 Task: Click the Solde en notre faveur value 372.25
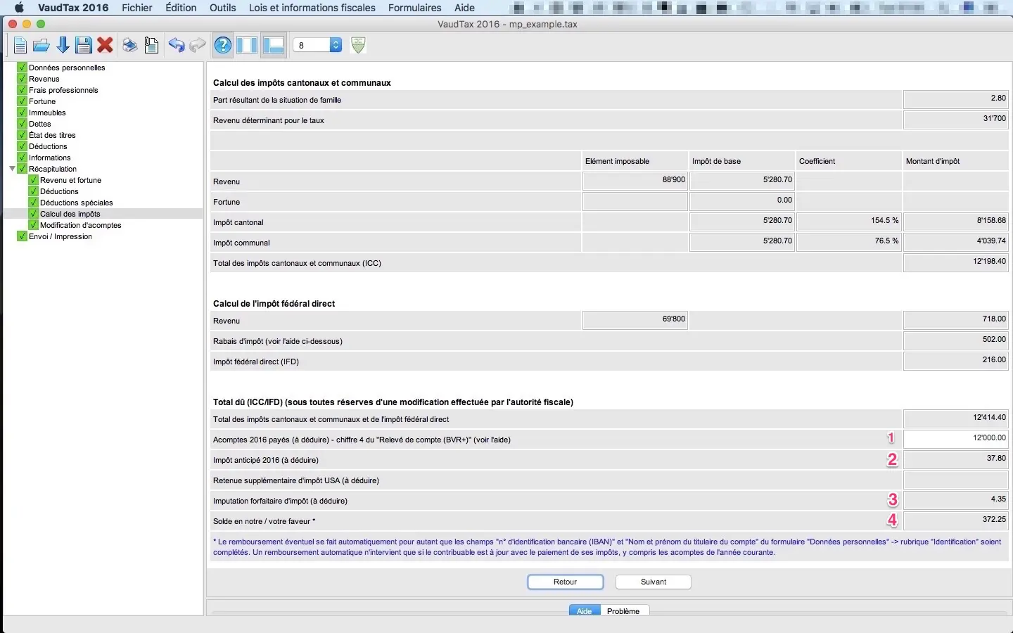pos(956,520)
